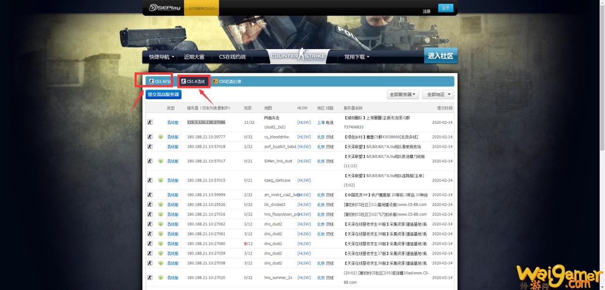Image resolution: width=605 pixels, height=290 pixels.
Task: Open HLSW link for dust2_2x2 server
Action: (304, 122)
